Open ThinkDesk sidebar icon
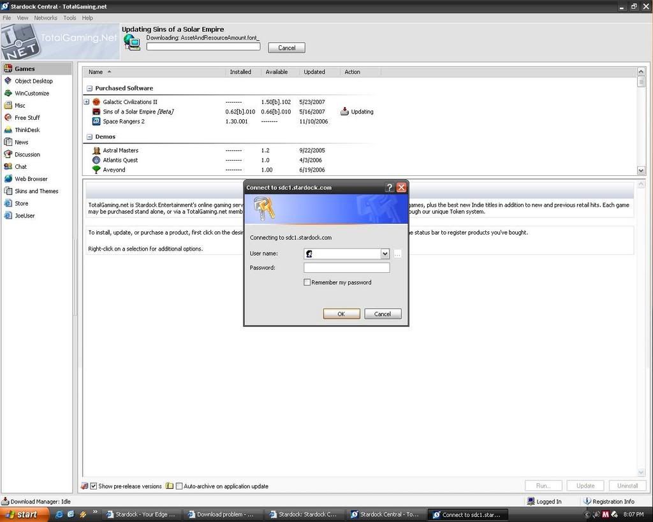This screenshot has width=653, height=522. click(x=8, y=130)
